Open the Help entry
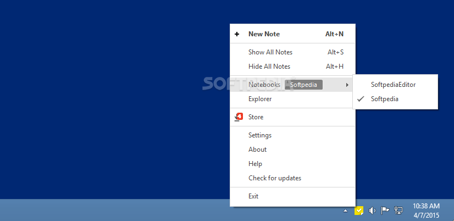454x221 pixels. [292, 164]
